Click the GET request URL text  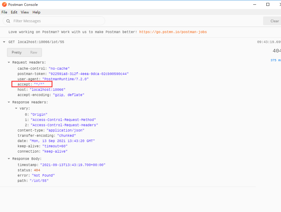(x=41, y=42)
